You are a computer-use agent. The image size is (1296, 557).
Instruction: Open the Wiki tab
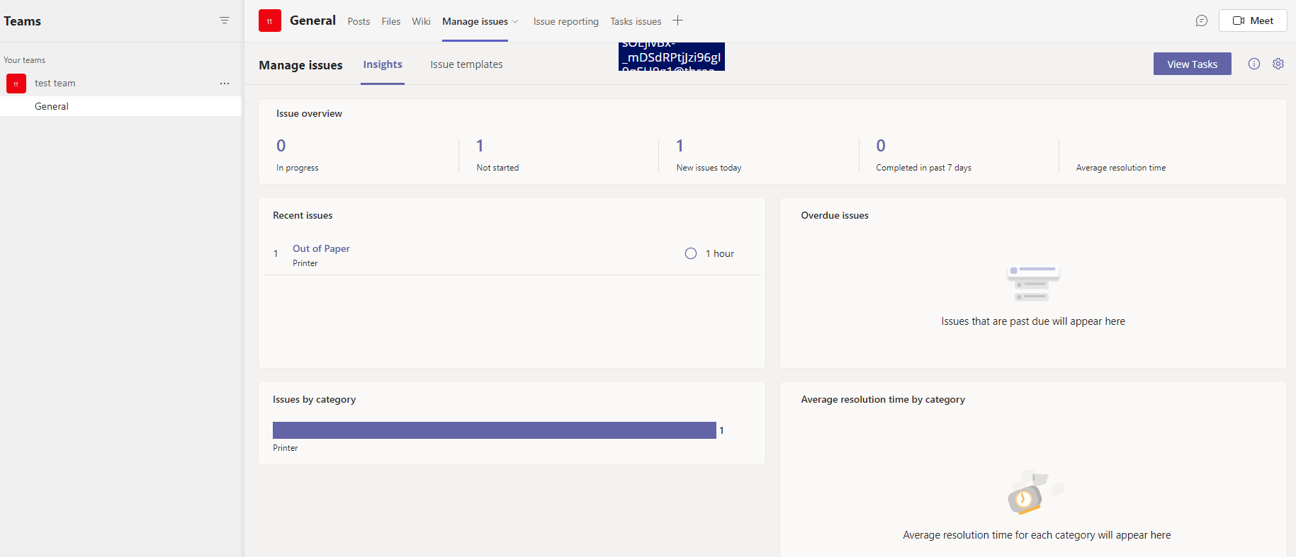[x=422, y=21]
